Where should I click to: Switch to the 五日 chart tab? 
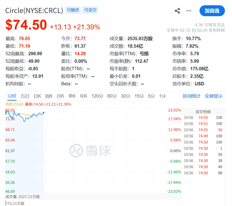[x=25, y=96]
